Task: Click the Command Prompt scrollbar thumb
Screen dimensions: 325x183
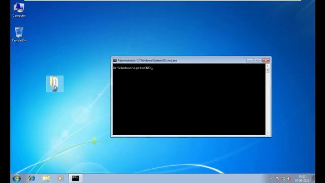Action: pyautogui.click(x=268, y=70)
